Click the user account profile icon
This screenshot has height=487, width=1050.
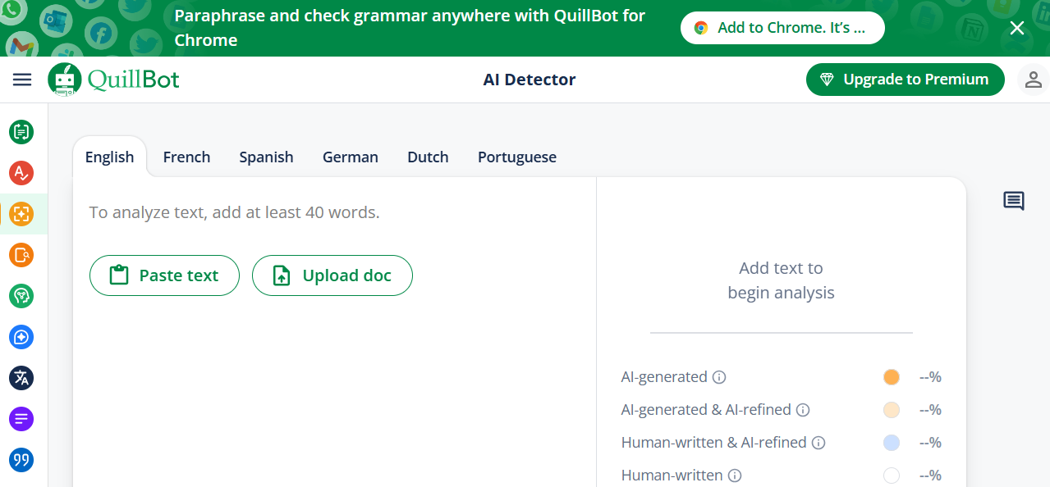(x=1033, y=80)
